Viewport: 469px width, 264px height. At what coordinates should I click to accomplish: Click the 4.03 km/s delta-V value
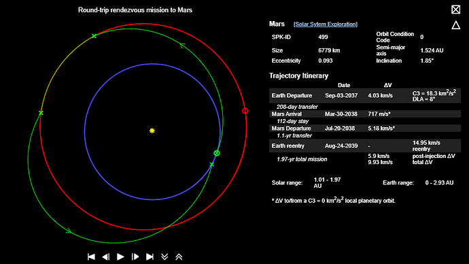click(x=381, y=95)
